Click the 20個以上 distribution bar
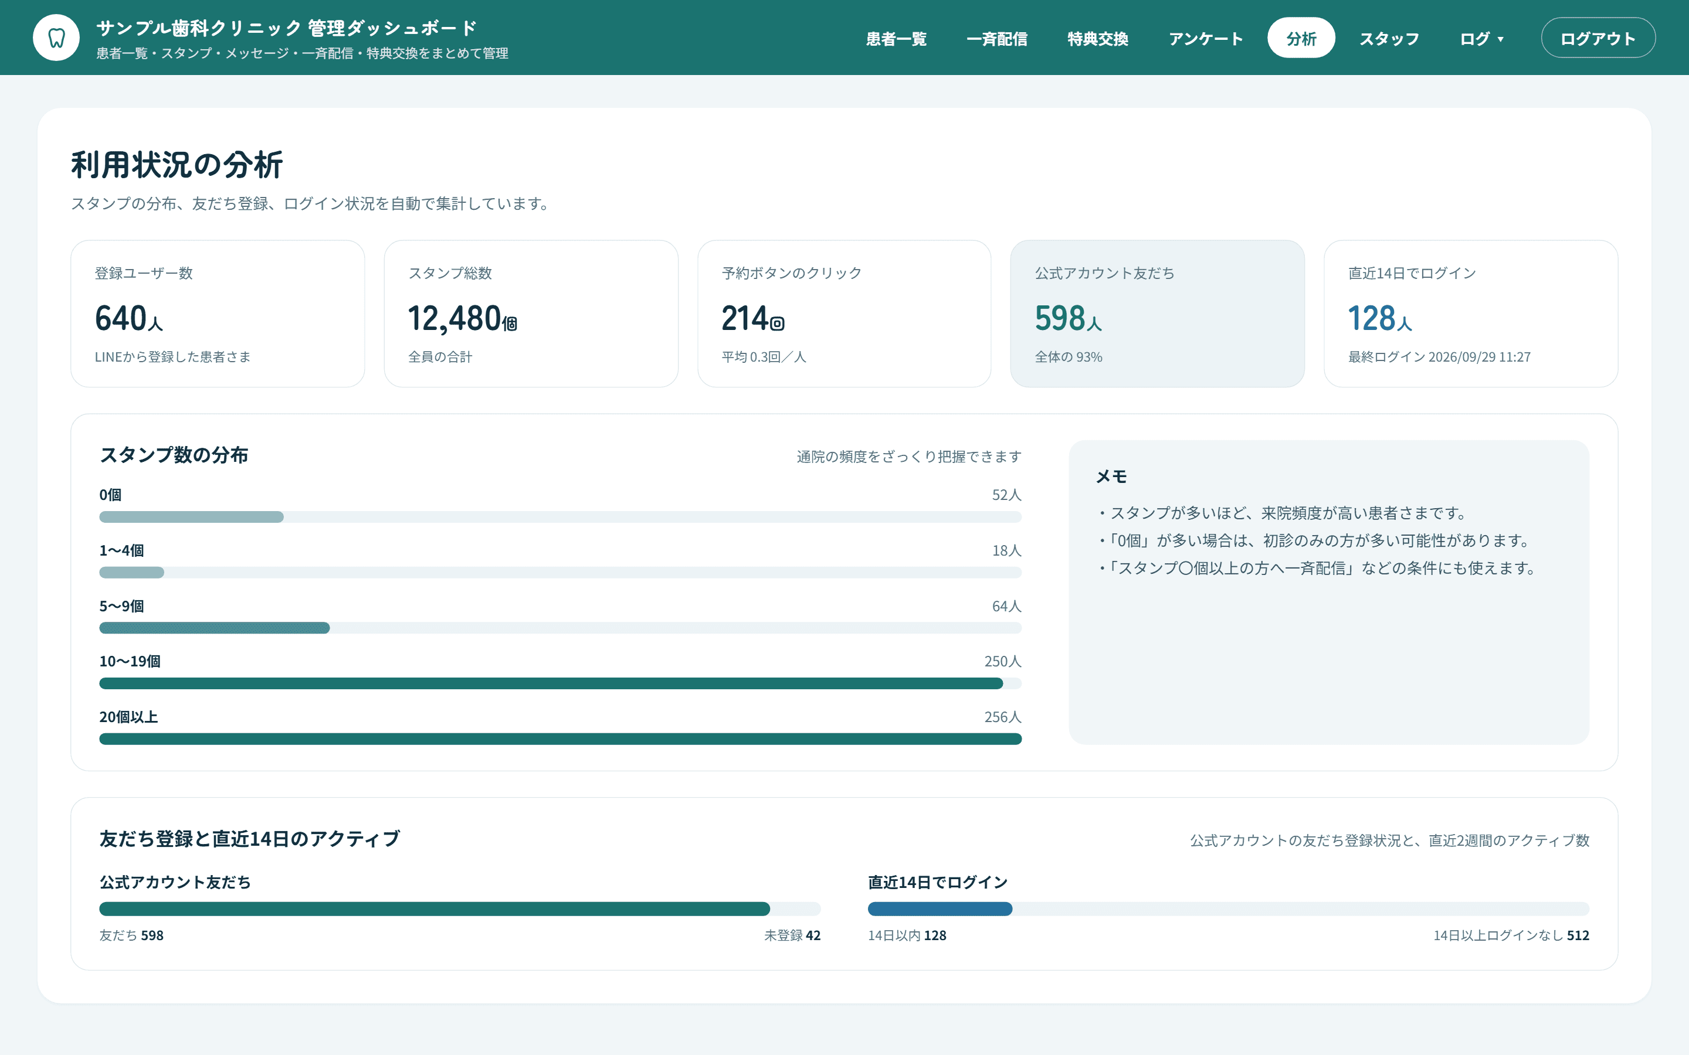 pos(561,739)
